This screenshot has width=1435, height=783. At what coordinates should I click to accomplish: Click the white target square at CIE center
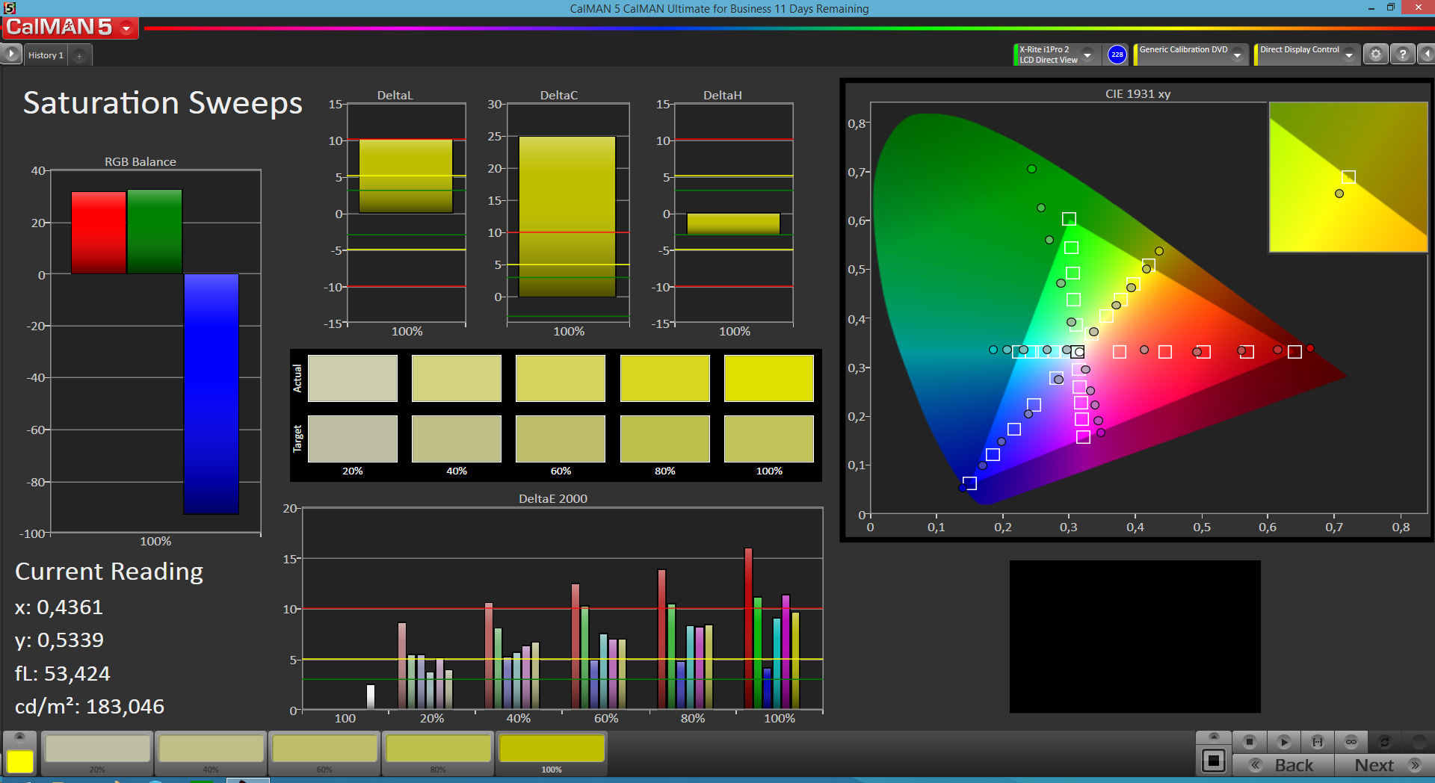(x=1078, y=352)
